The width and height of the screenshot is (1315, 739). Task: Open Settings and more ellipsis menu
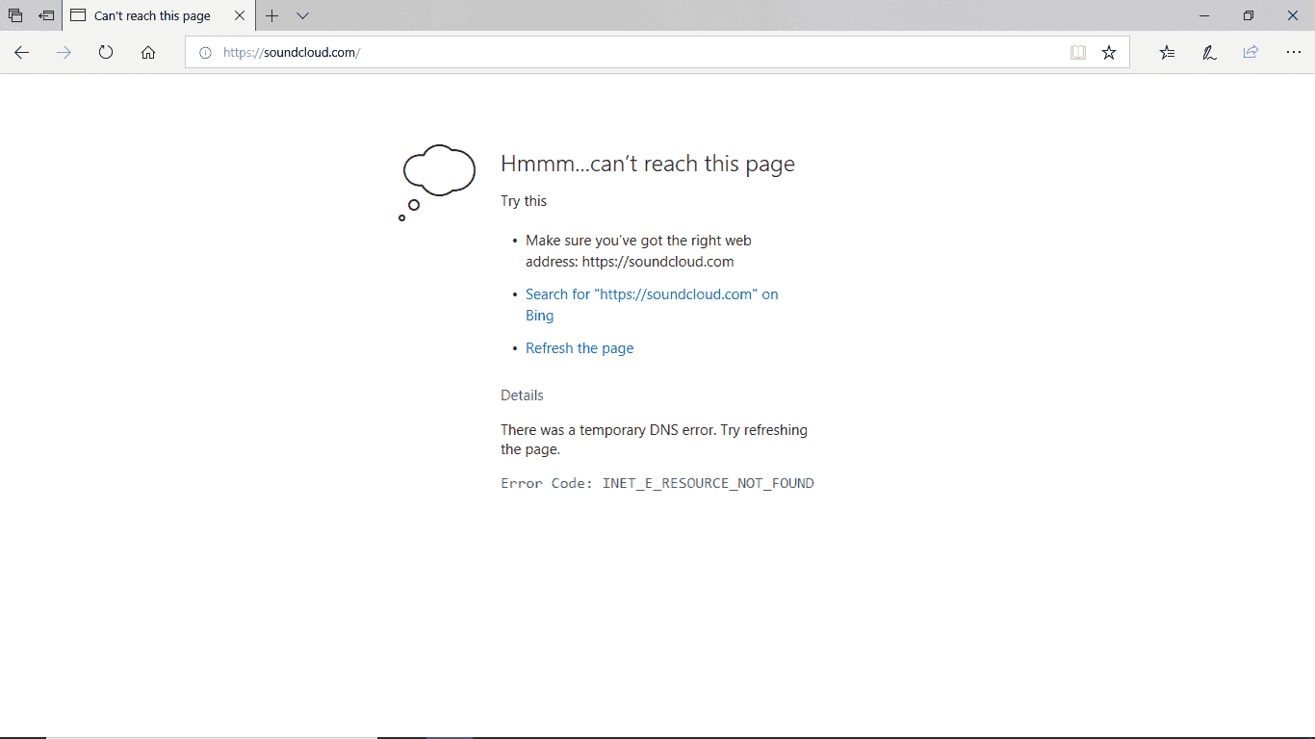click(1294, 53)
